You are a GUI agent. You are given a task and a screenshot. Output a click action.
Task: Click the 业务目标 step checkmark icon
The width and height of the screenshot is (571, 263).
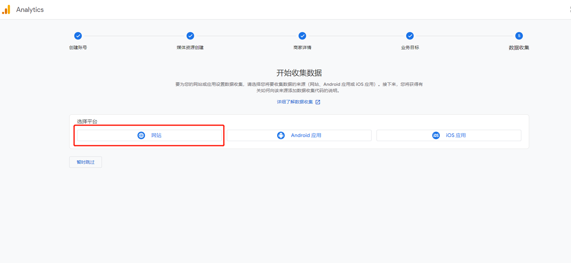(x=410, y=36)
